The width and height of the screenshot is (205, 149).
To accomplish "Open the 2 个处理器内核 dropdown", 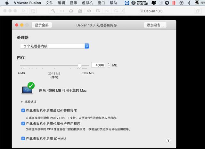I will pyautogui.click(x=55, y=46).
